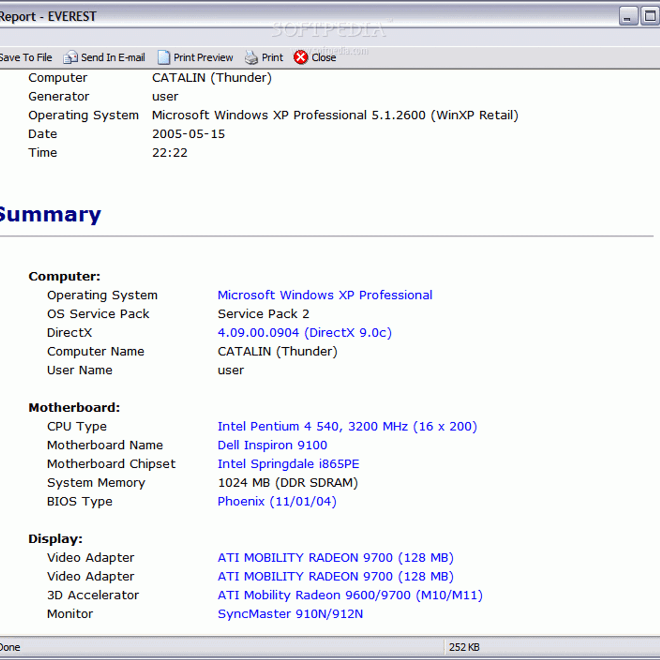The width and height of the screenshot is (660, 660).
Task: Click the Print printer icon
Action: click(x=251, y=57)
